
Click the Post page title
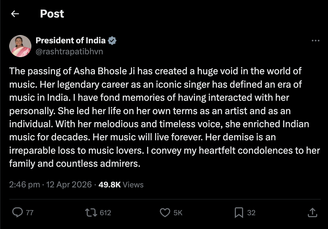pos(52,14)
